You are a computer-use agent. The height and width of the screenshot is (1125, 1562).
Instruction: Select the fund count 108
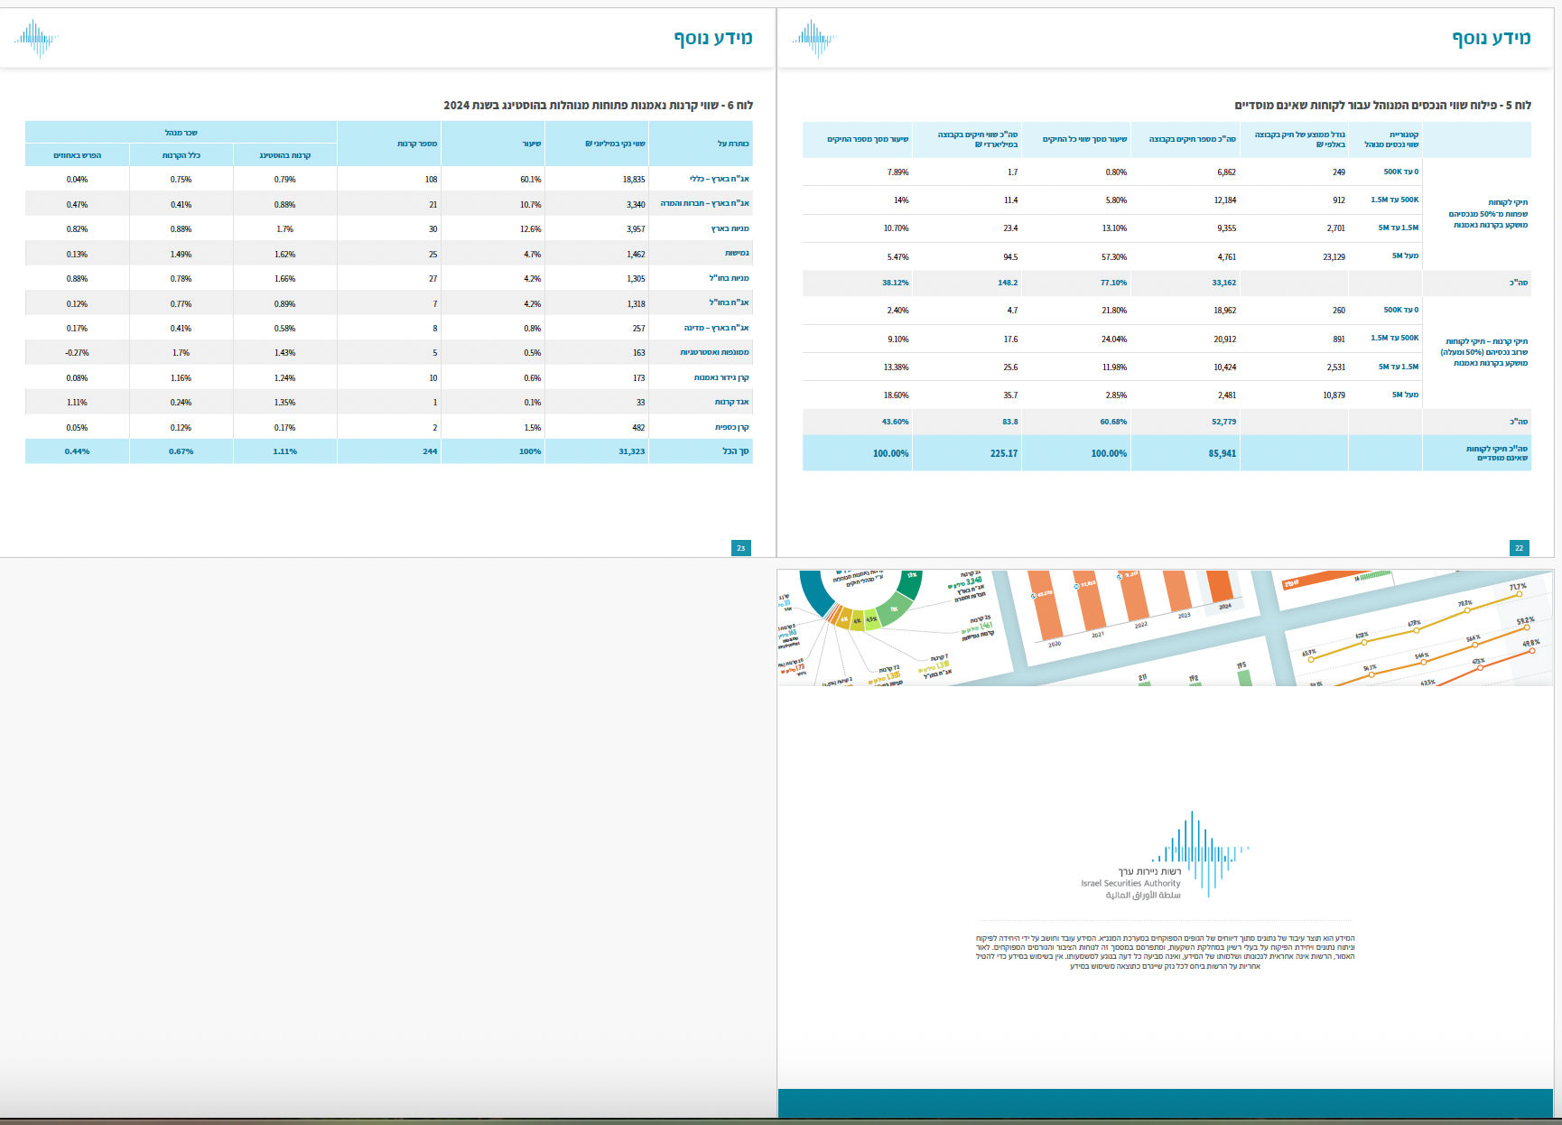click(432, 180)
